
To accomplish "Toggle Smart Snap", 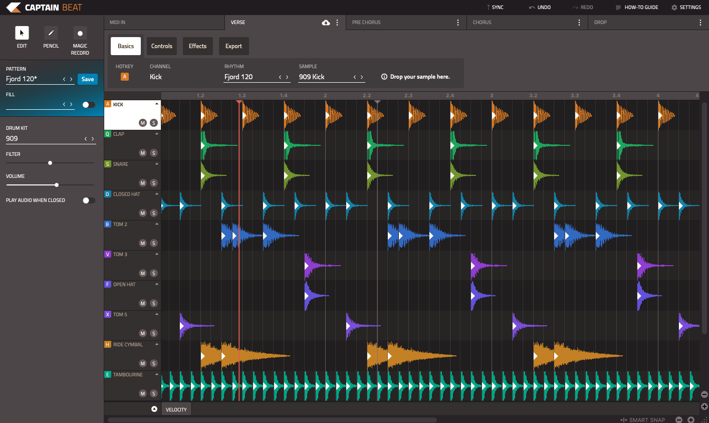I will pos(643,420).
